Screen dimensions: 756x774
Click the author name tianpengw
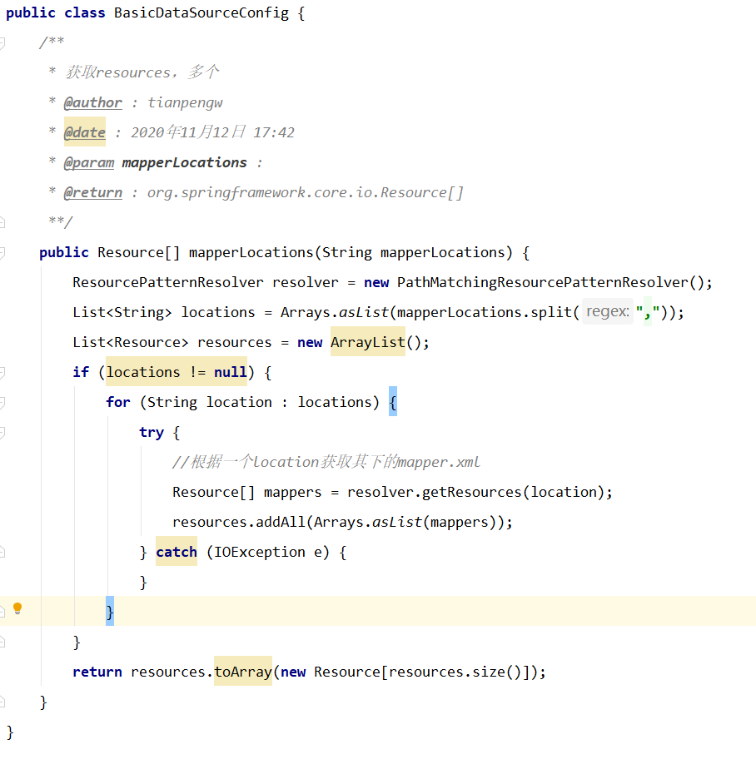point(185,102)
